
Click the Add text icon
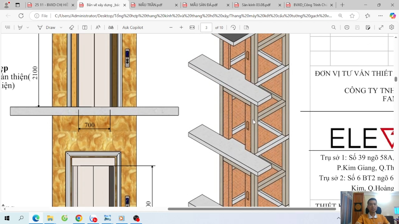coord(85,27)
